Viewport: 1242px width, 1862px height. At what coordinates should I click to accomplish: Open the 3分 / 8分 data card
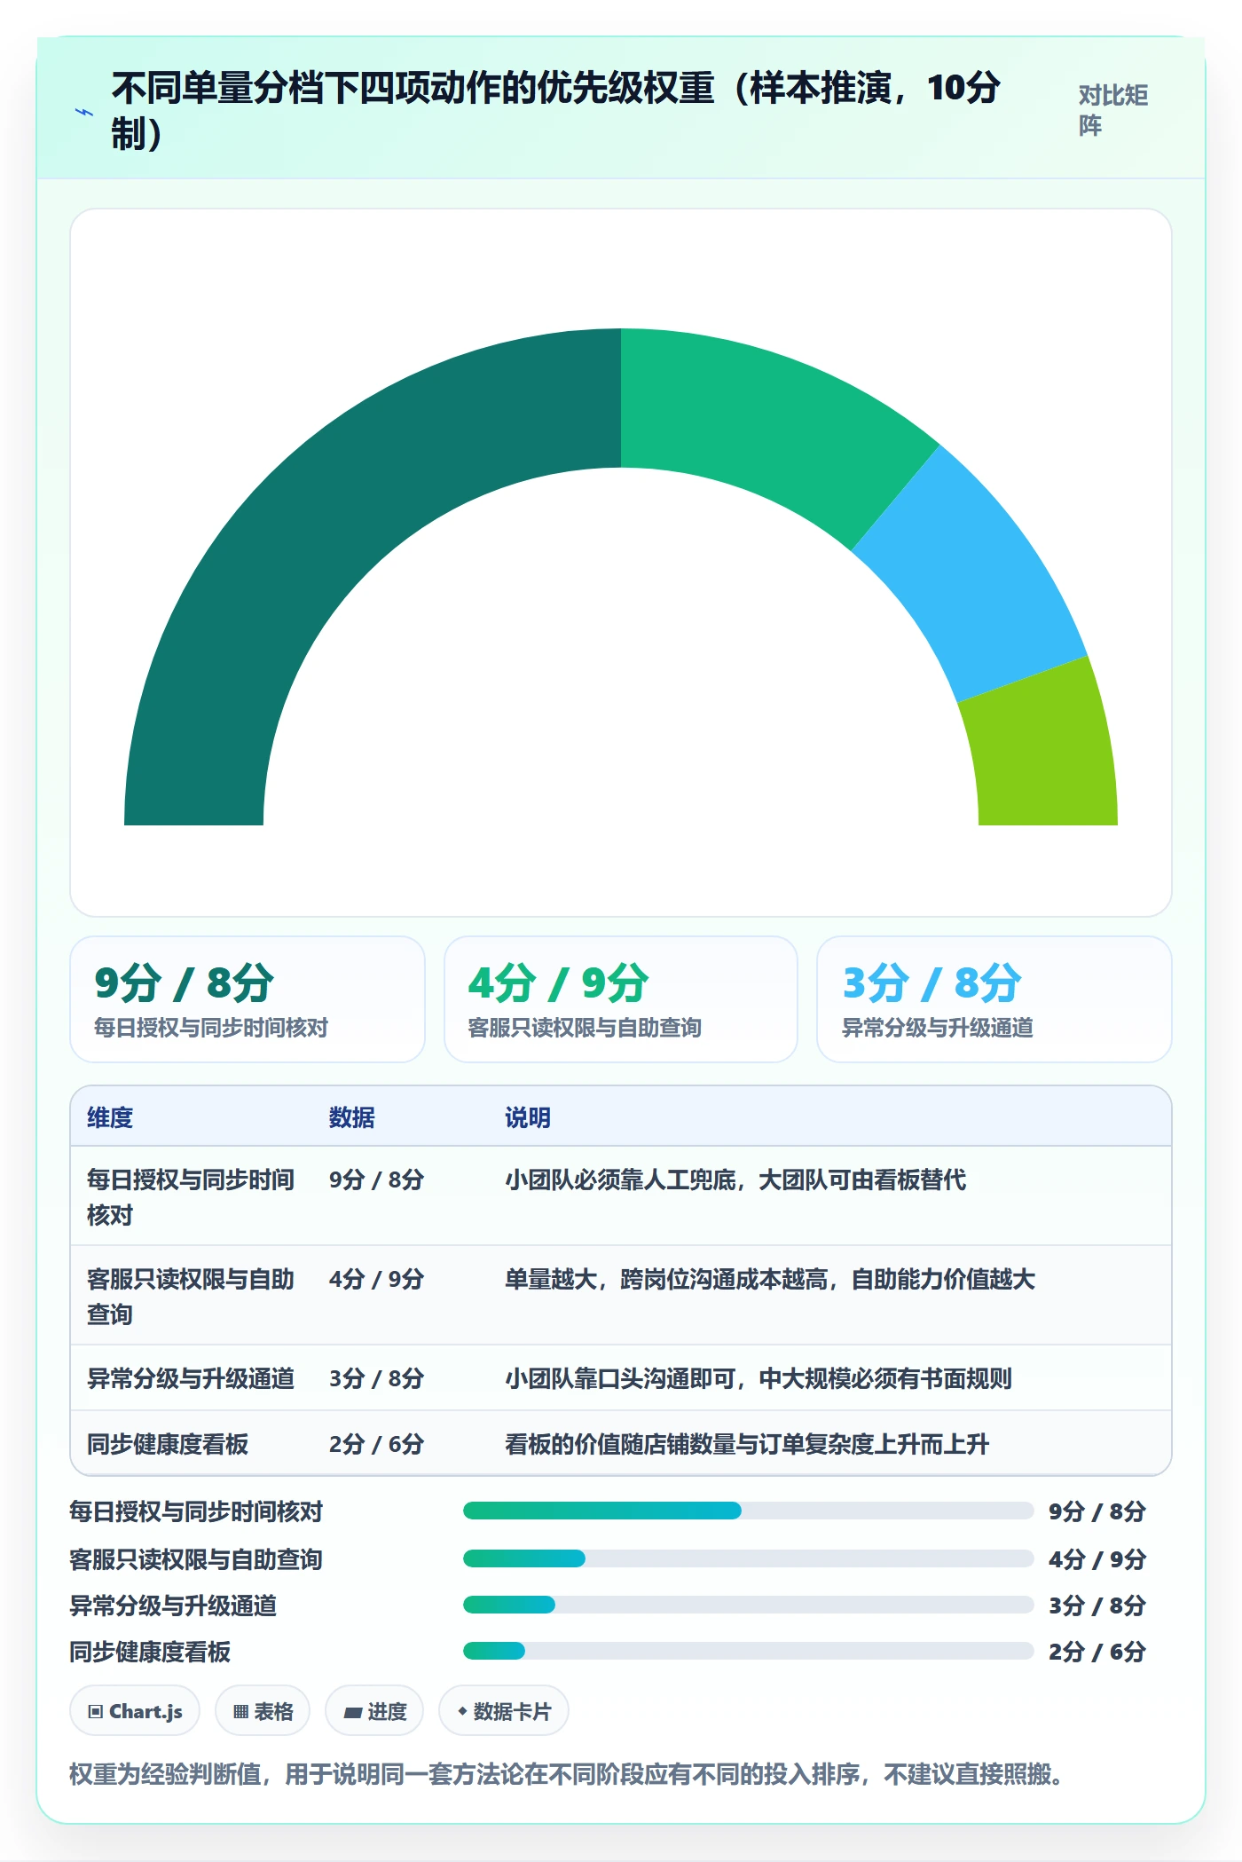pyautogui.click(x=994, y=999)
